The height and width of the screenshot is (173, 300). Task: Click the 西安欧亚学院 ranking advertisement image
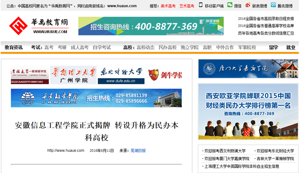pos(248,111)
